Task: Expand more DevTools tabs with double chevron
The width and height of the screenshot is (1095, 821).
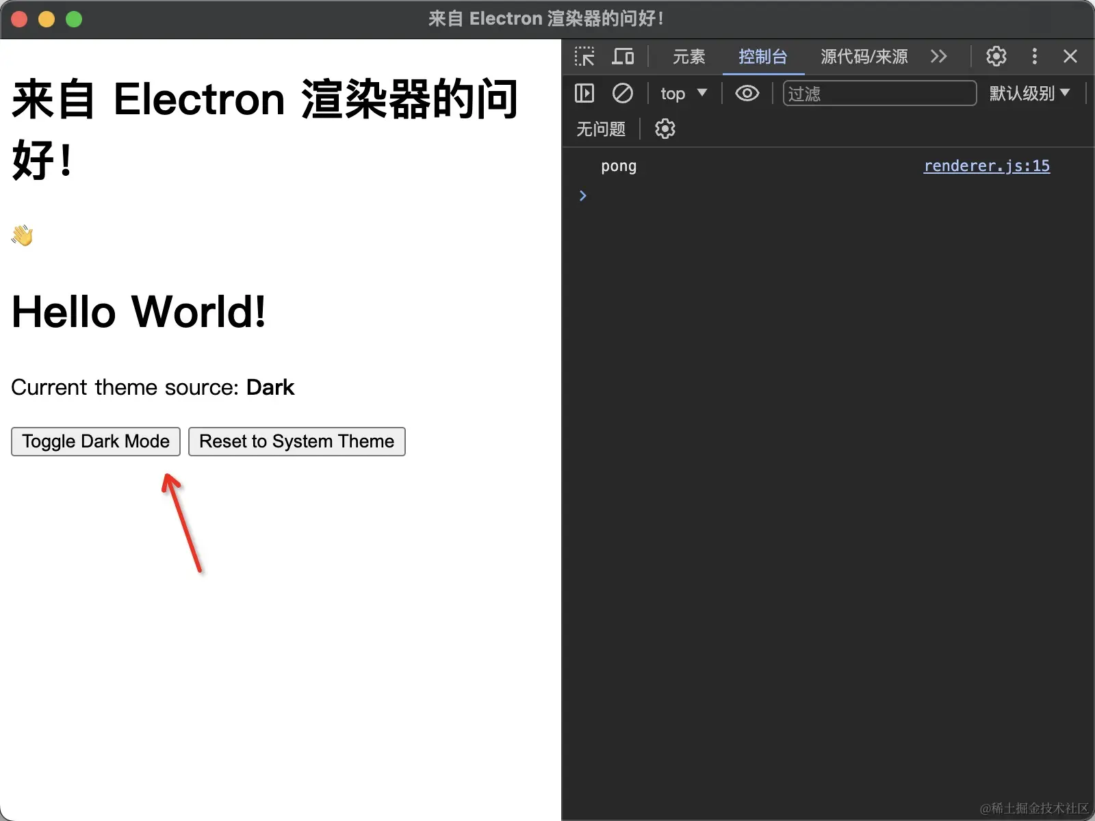Action: [x=939, y=56]
